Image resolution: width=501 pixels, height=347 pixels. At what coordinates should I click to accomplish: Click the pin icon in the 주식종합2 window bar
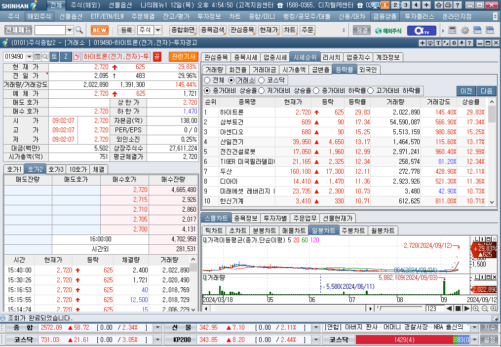coord(462,43)
